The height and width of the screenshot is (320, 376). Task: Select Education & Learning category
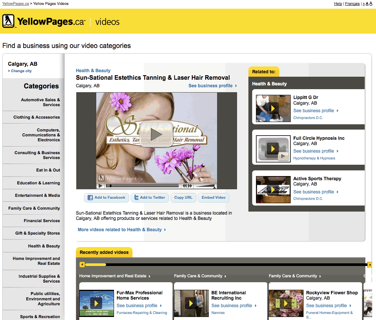click(39, 183)
